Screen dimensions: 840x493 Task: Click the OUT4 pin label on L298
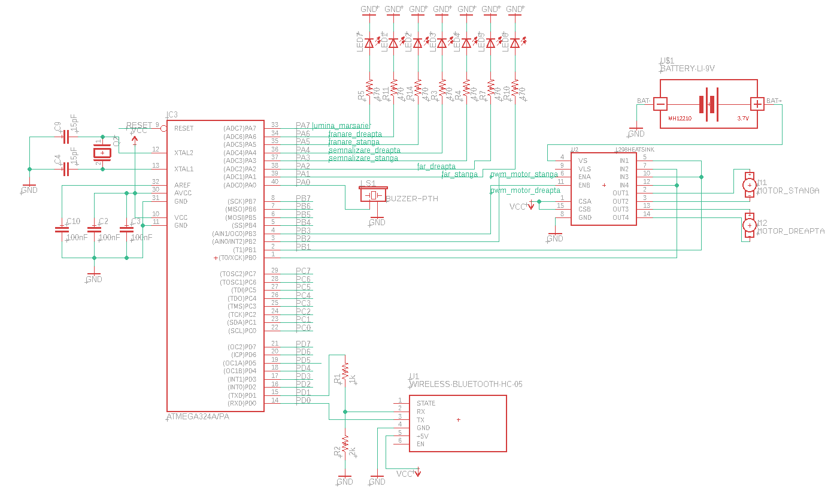click(x=621, y=217)
